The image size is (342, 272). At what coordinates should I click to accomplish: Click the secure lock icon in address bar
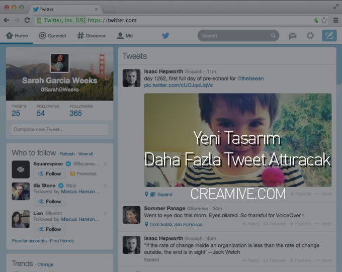[39, 20]
